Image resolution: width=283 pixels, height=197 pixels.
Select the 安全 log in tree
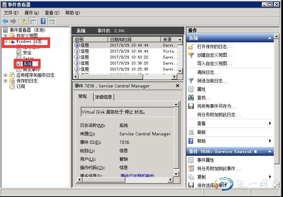click(27, 53)
